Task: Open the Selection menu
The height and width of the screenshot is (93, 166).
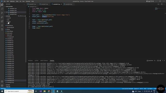Action: 12,1
